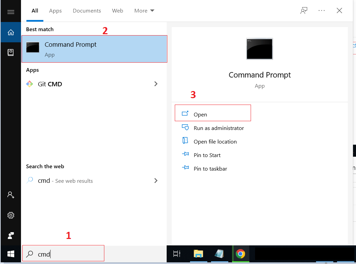Image resolution: width=356 pixels, height=264 pixels.
Task: Open the Feedback Hub sidebar icon
Action: 11,235
